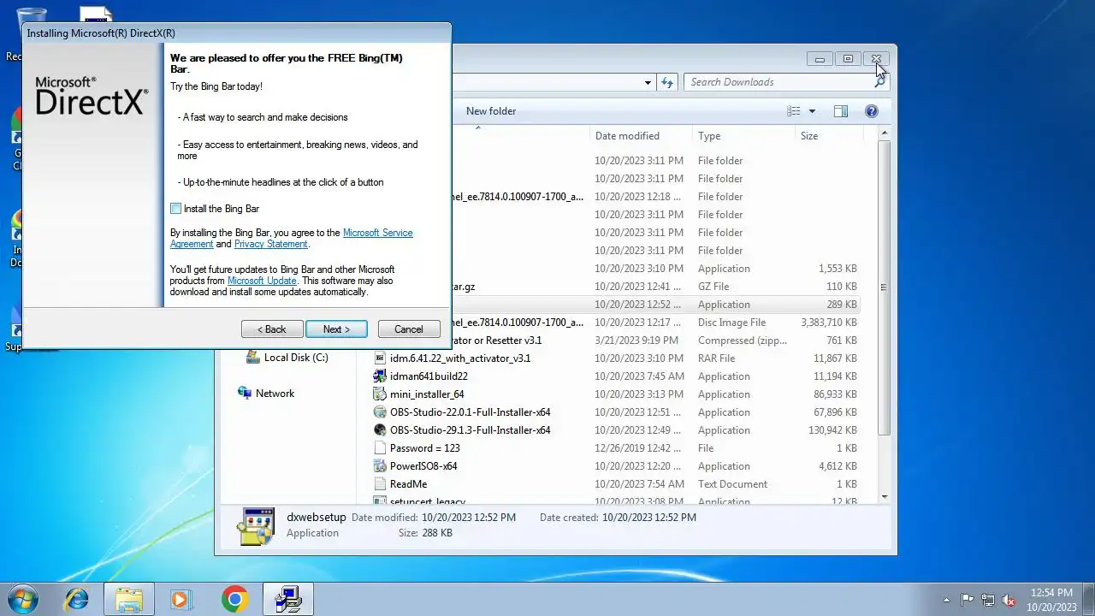The width and height of the screenshot is (1095, 616).
Task: Select the OBS-Studio-29.1.3 installer icon
Action: pos(381,430)
